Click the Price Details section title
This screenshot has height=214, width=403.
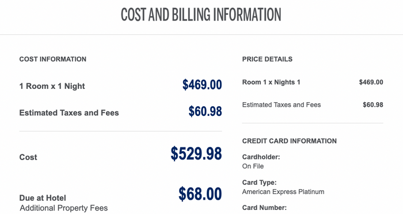pos(267,59)
